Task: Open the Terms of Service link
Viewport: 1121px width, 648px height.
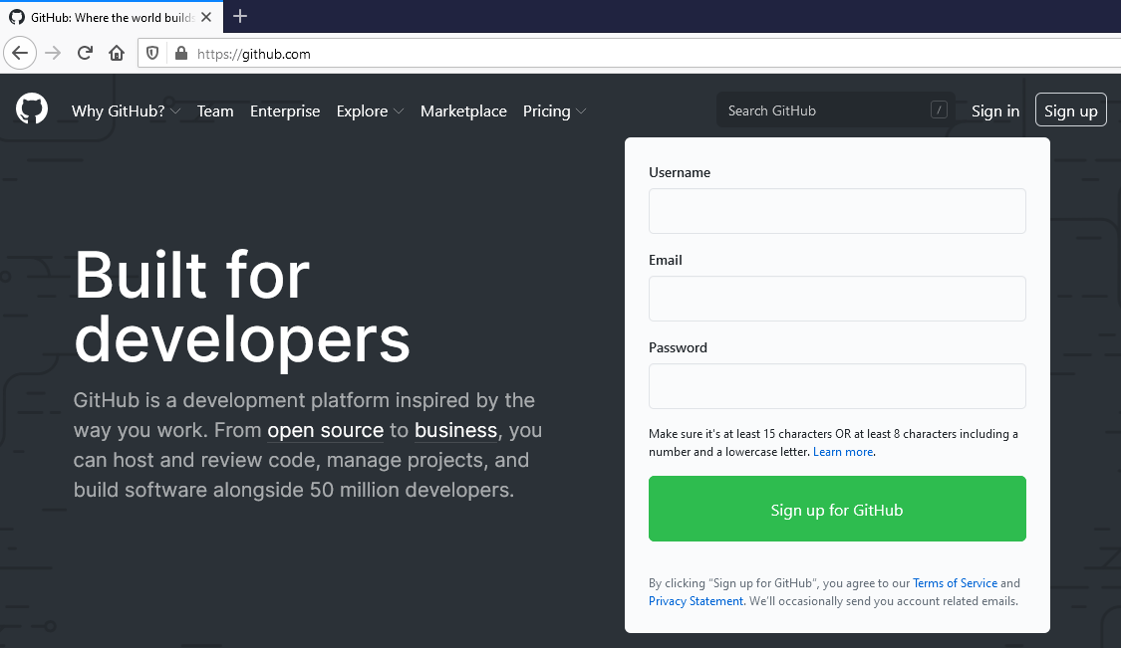Action: (x=955, y=582)
